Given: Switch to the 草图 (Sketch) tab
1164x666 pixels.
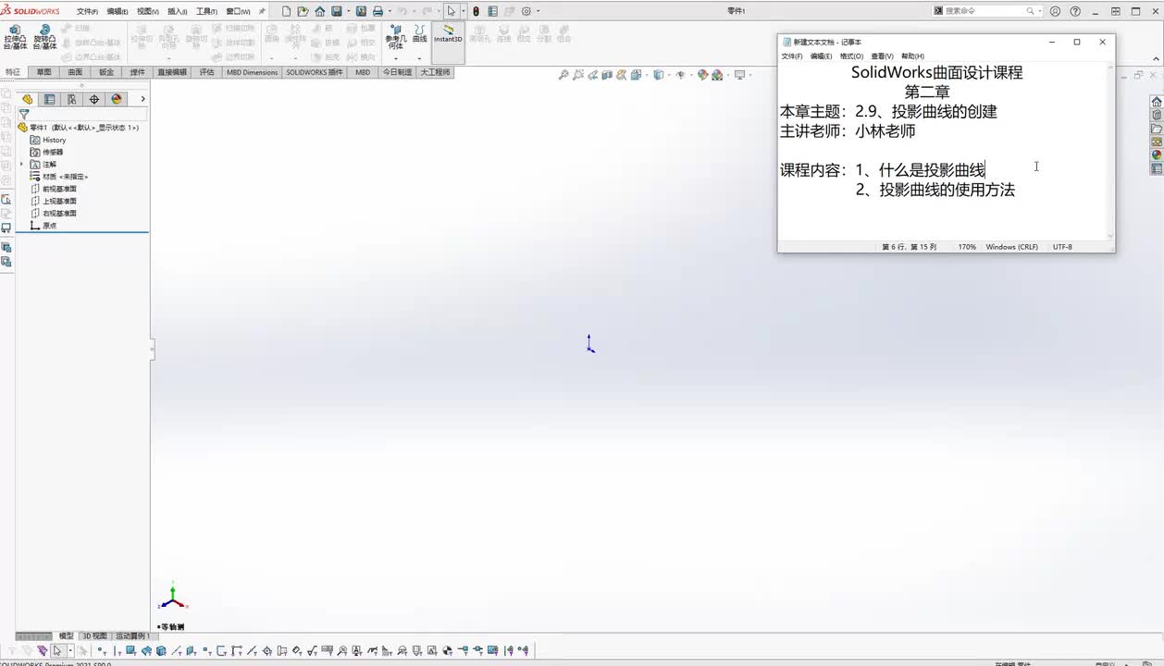Looking at the screenshot, I should tap(44, 72).
